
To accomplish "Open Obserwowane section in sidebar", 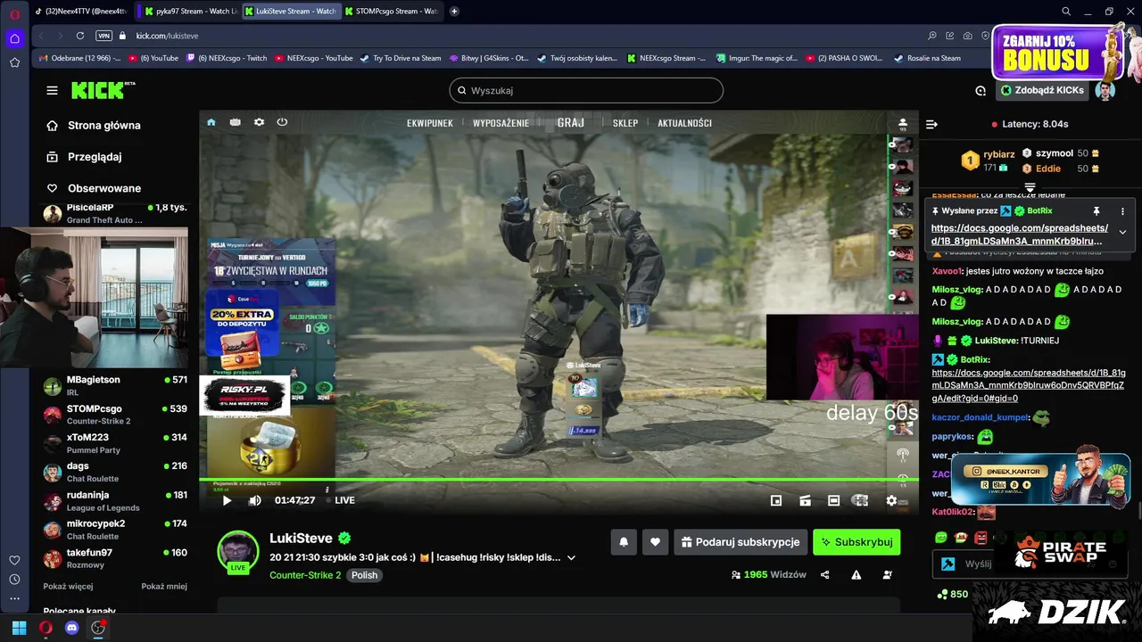I will 94,188.
